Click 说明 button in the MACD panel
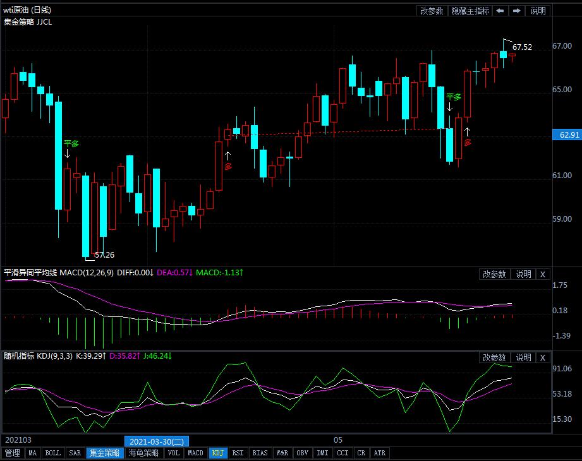The image size is (582, 461). coord(523,274)
